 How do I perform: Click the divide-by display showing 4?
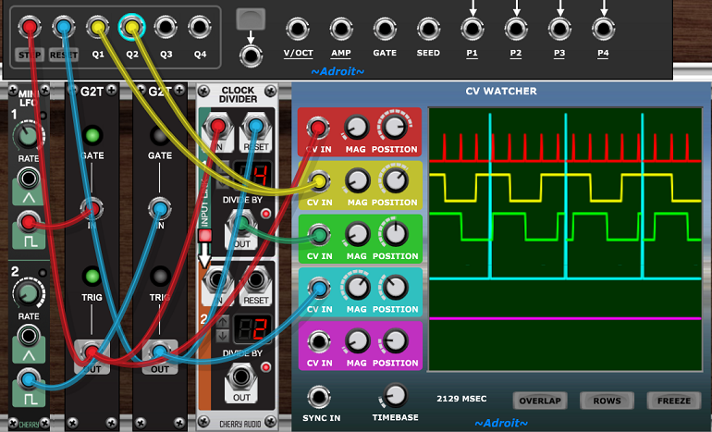coord(253,175)
